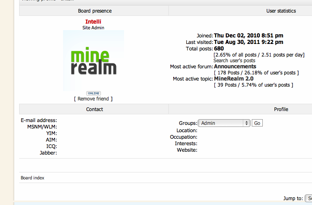Click the Intelli username
This screenshot has height=205, width=312.
[x=93, y=22]
